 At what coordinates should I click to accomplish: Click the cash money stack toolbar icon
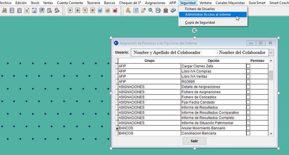click(x=173, y=11)
